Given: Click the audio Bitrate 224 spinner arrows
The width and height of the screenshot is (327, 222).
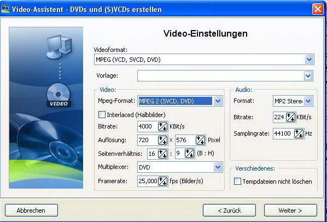Looking at the screenshot, I should (290, 117).
